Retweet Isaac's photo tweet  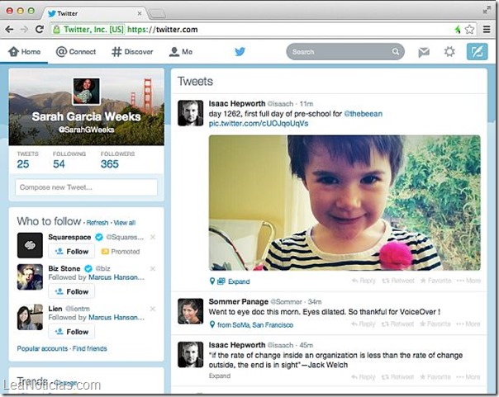(398, 281)
